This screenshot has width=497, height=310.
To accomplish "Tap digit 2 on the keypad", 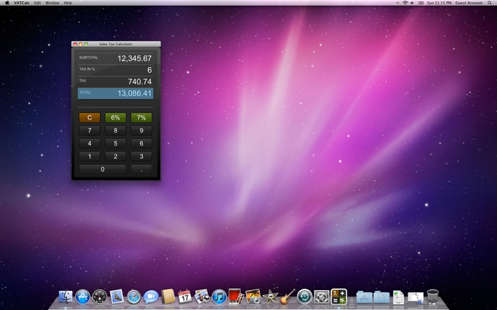I will [x=116, y=156].
